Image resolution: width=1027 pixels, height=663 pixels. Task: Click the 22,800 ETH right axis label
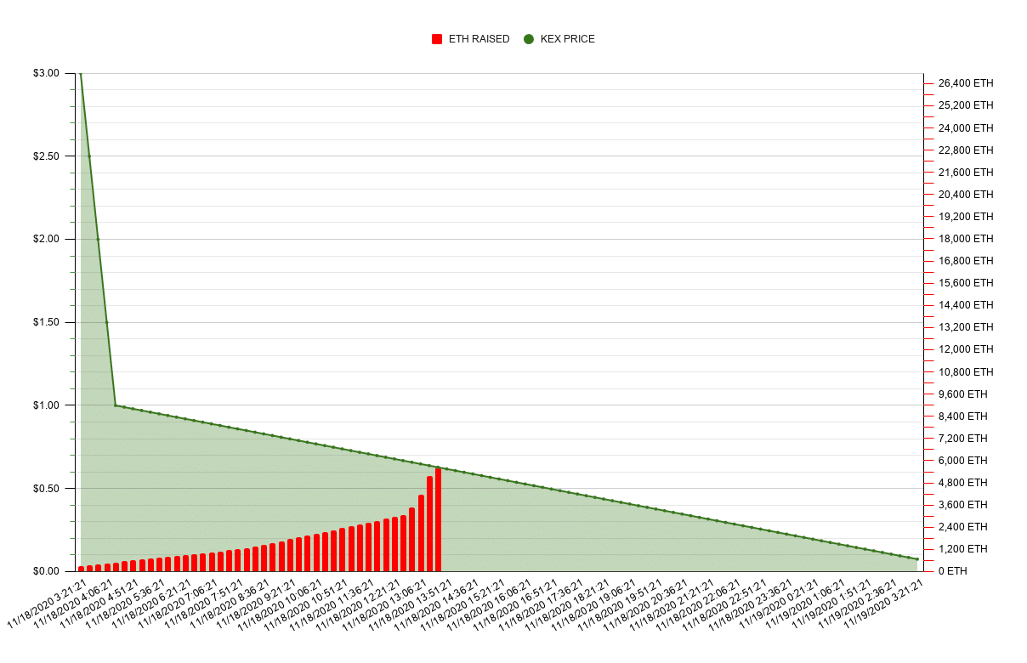point(966,150)
